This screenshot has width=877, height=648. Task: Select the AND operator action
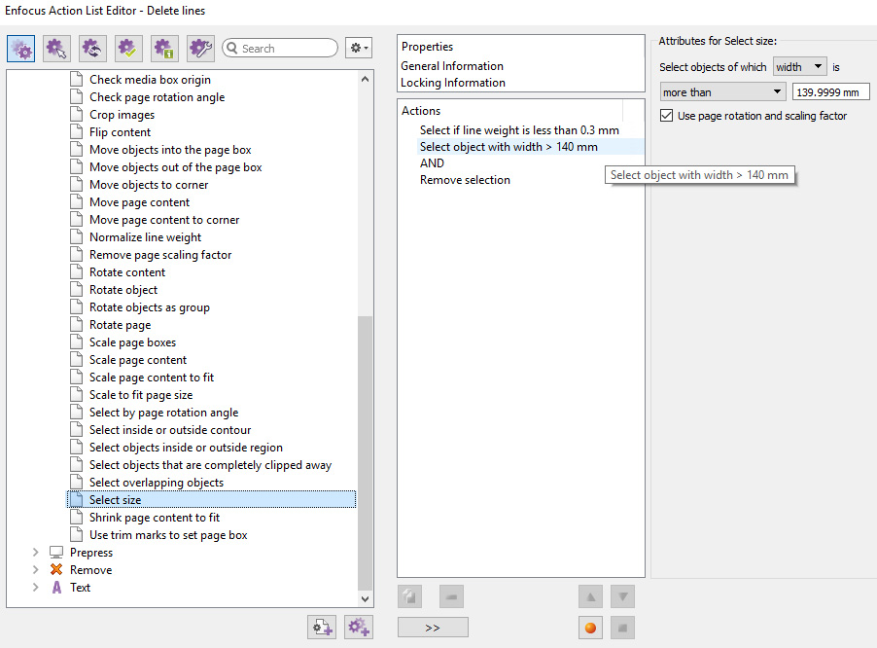(x=432, y=163)
